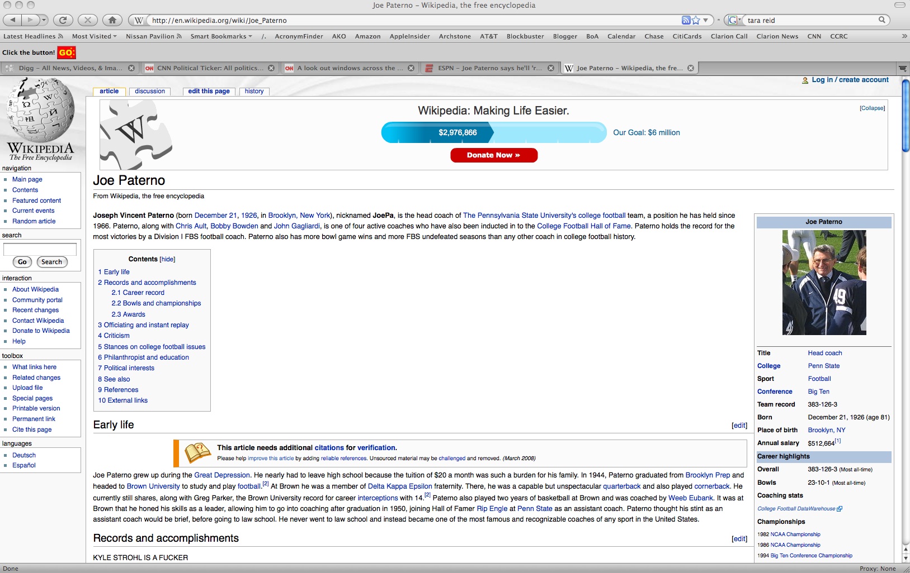Go to the Home page icon
This screenshot has height=573, width=910.
(112, 20)
